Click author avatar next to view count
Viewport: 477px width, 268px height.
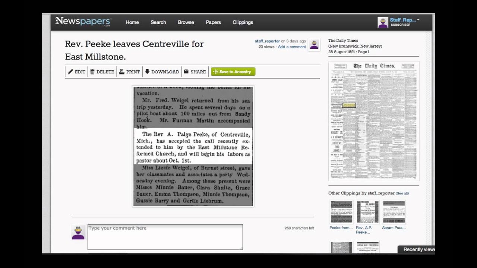(x=314, y=45)
